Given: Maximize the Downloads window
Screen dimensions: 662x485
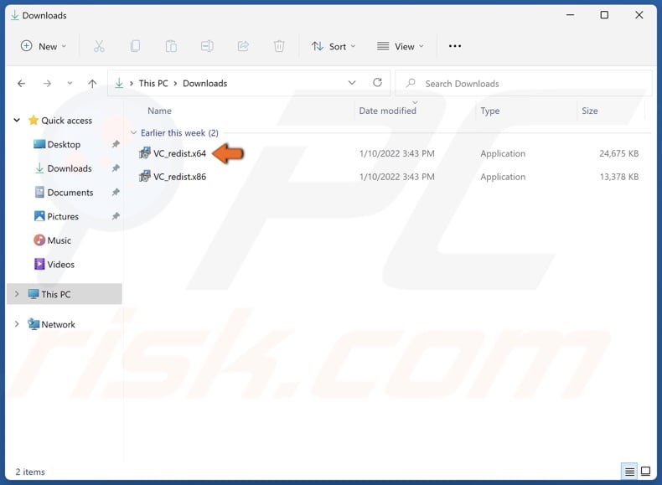Looking at the screenshot, I should click(x=604, y=15).
